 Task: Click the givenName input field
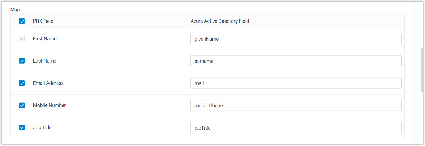tap(296, 39)
